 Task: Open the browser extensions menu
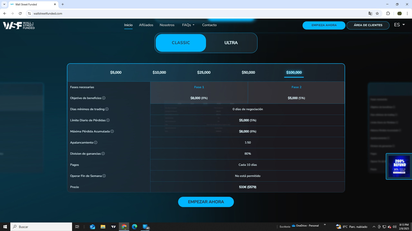[x=388, y=13]
